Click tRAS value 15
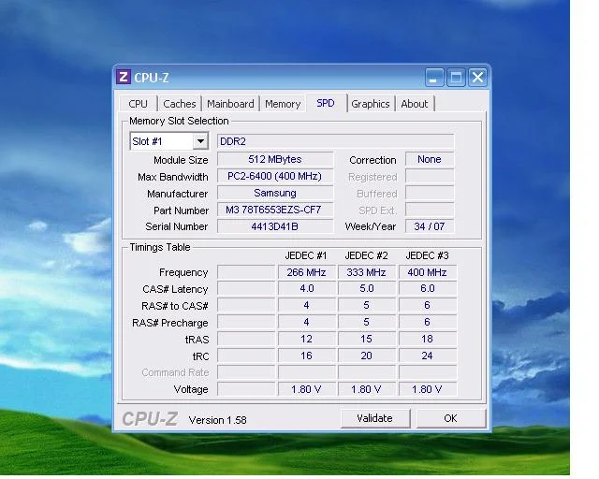 coord(366,339)
